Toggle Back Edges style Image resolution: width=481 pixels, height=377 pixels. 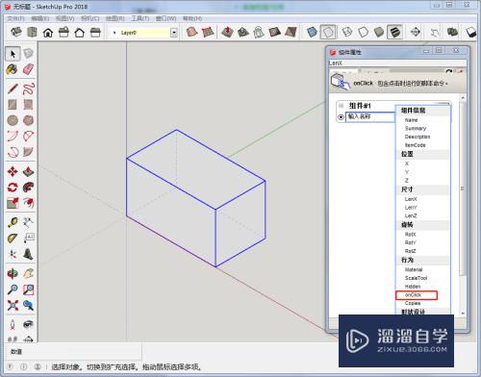point(328,32)
